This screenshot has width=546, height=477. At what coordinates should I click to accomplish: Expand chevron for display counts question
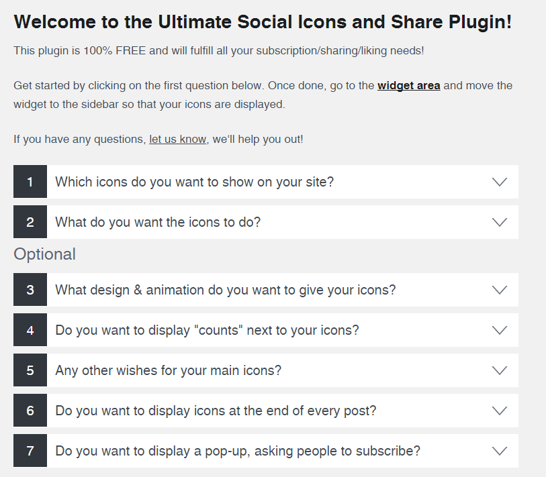click(499, 330)
